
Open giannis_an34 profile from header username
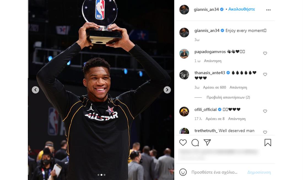(206, 9)
